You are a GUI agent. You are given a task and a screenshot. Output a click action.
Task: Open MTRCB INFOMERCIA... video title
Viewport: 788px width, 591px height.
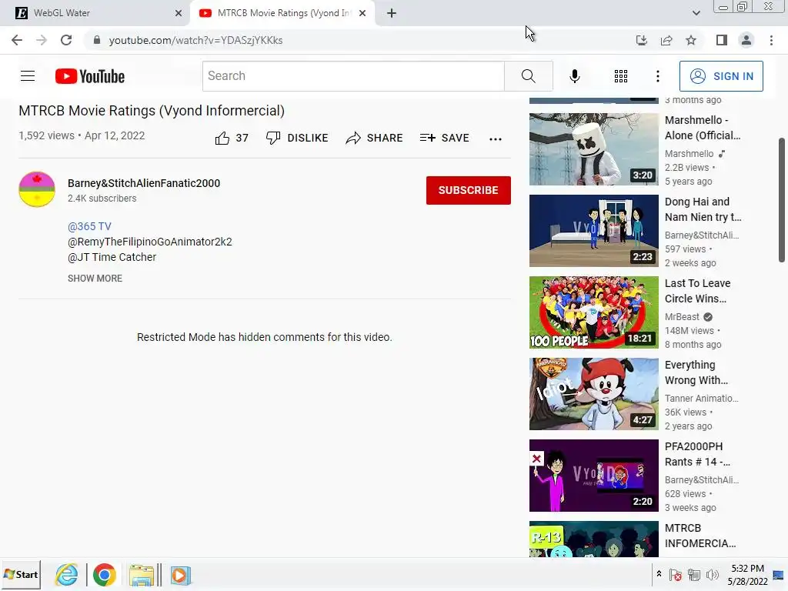pyautogui.click(x=700, y=536)
